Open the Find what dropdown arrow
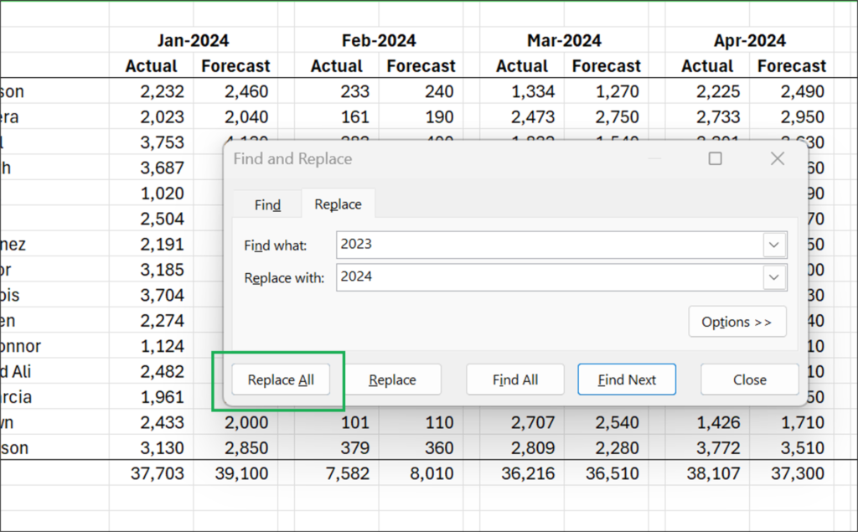Image resolution: width=858 pixels, height=532 pixels. point(774,245)
